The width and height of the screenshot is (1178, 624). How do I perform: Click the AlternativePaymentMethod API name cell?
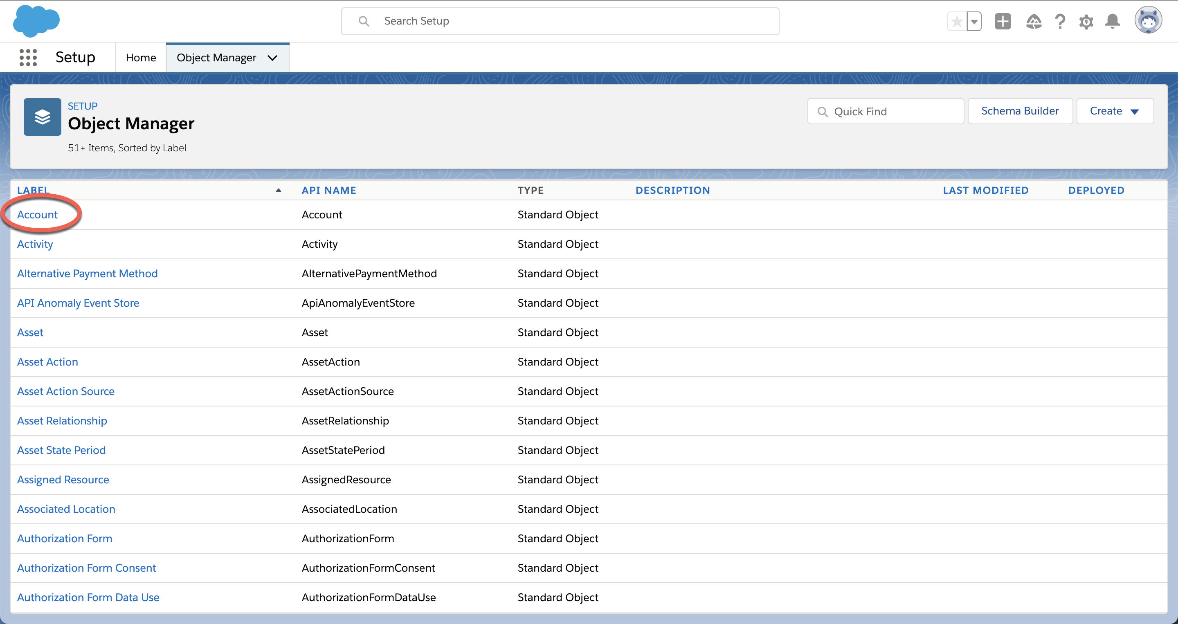(x=369, y=274)
